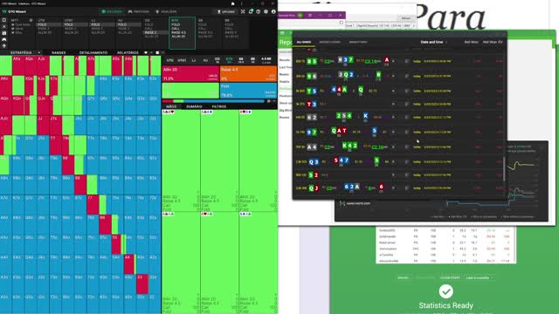Select All Hands tab in hand history window
The height and width of the screenshot is (314, 559).
click(304, 42)
